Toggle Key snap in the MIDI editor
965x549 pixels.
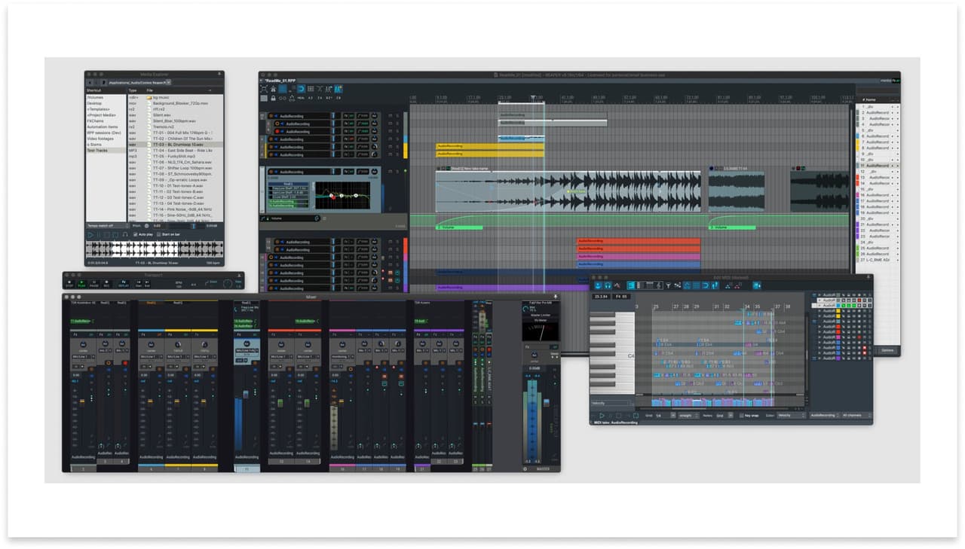point(743,416)
